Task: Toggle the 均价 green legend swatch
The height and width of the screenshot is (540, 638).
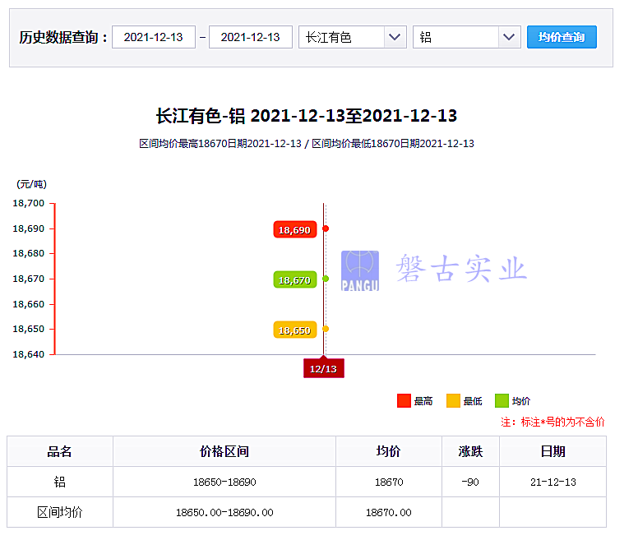Action: (x=502, y=400)
